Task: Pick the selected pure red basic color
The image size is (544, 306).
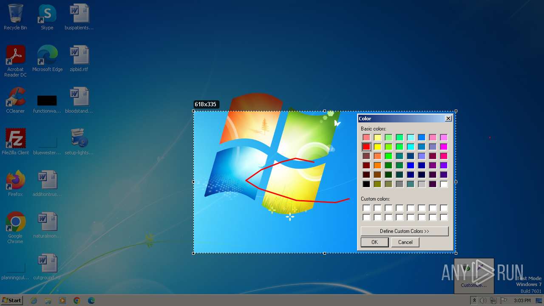Action: coord(366,147)
